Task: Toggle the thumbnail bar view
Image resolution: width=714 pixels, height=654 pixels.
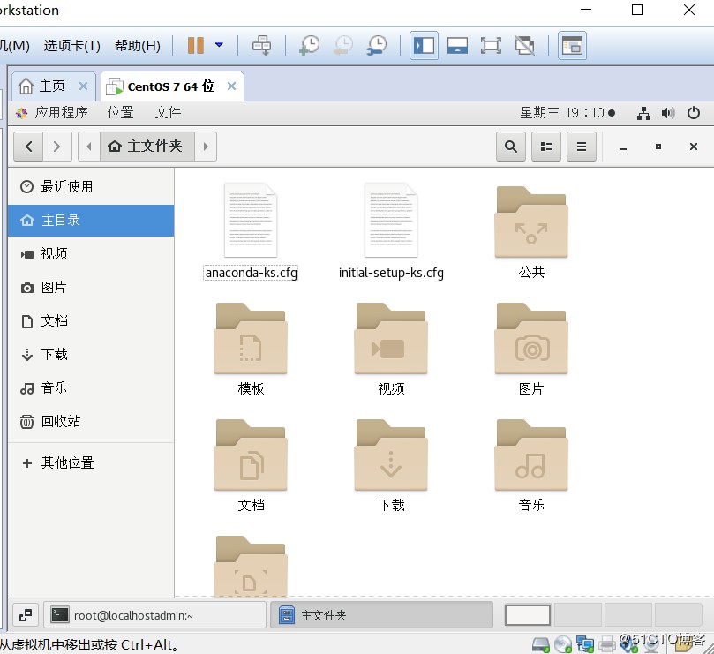Action: point(458,45)
